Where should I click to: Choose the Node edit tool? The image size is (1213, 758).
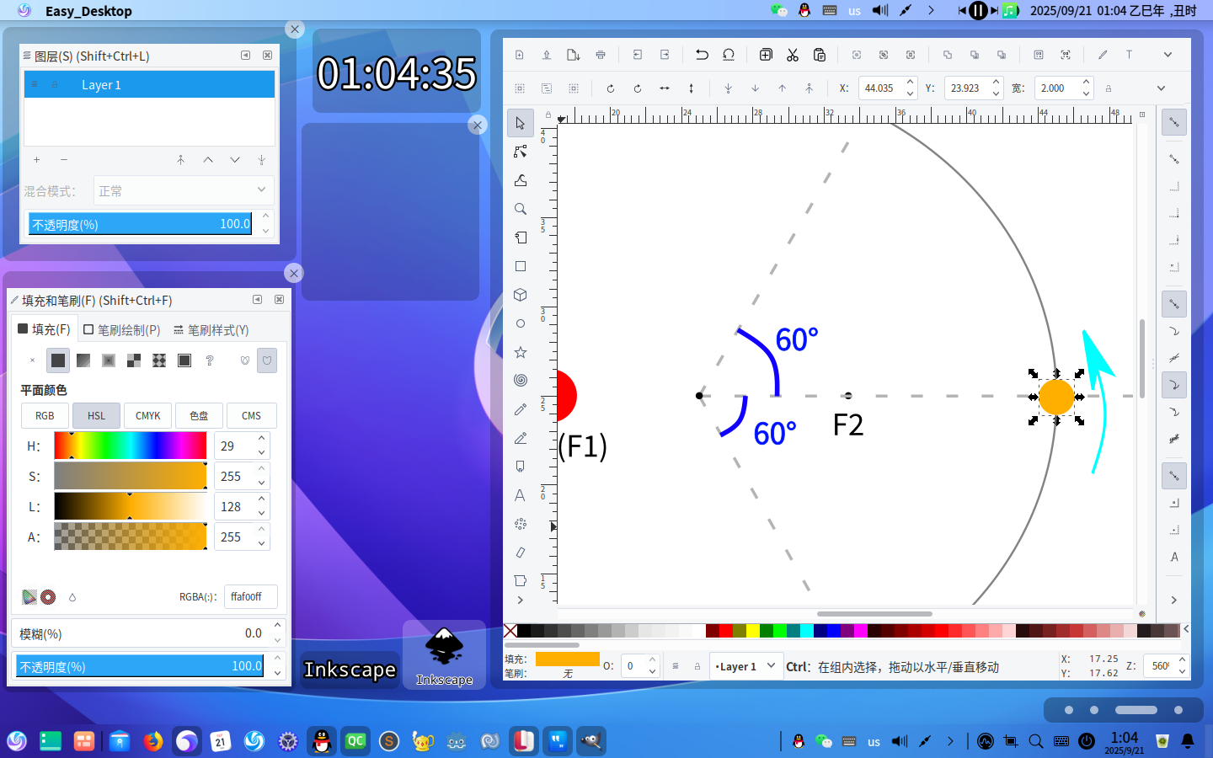(x=521, y=152)
